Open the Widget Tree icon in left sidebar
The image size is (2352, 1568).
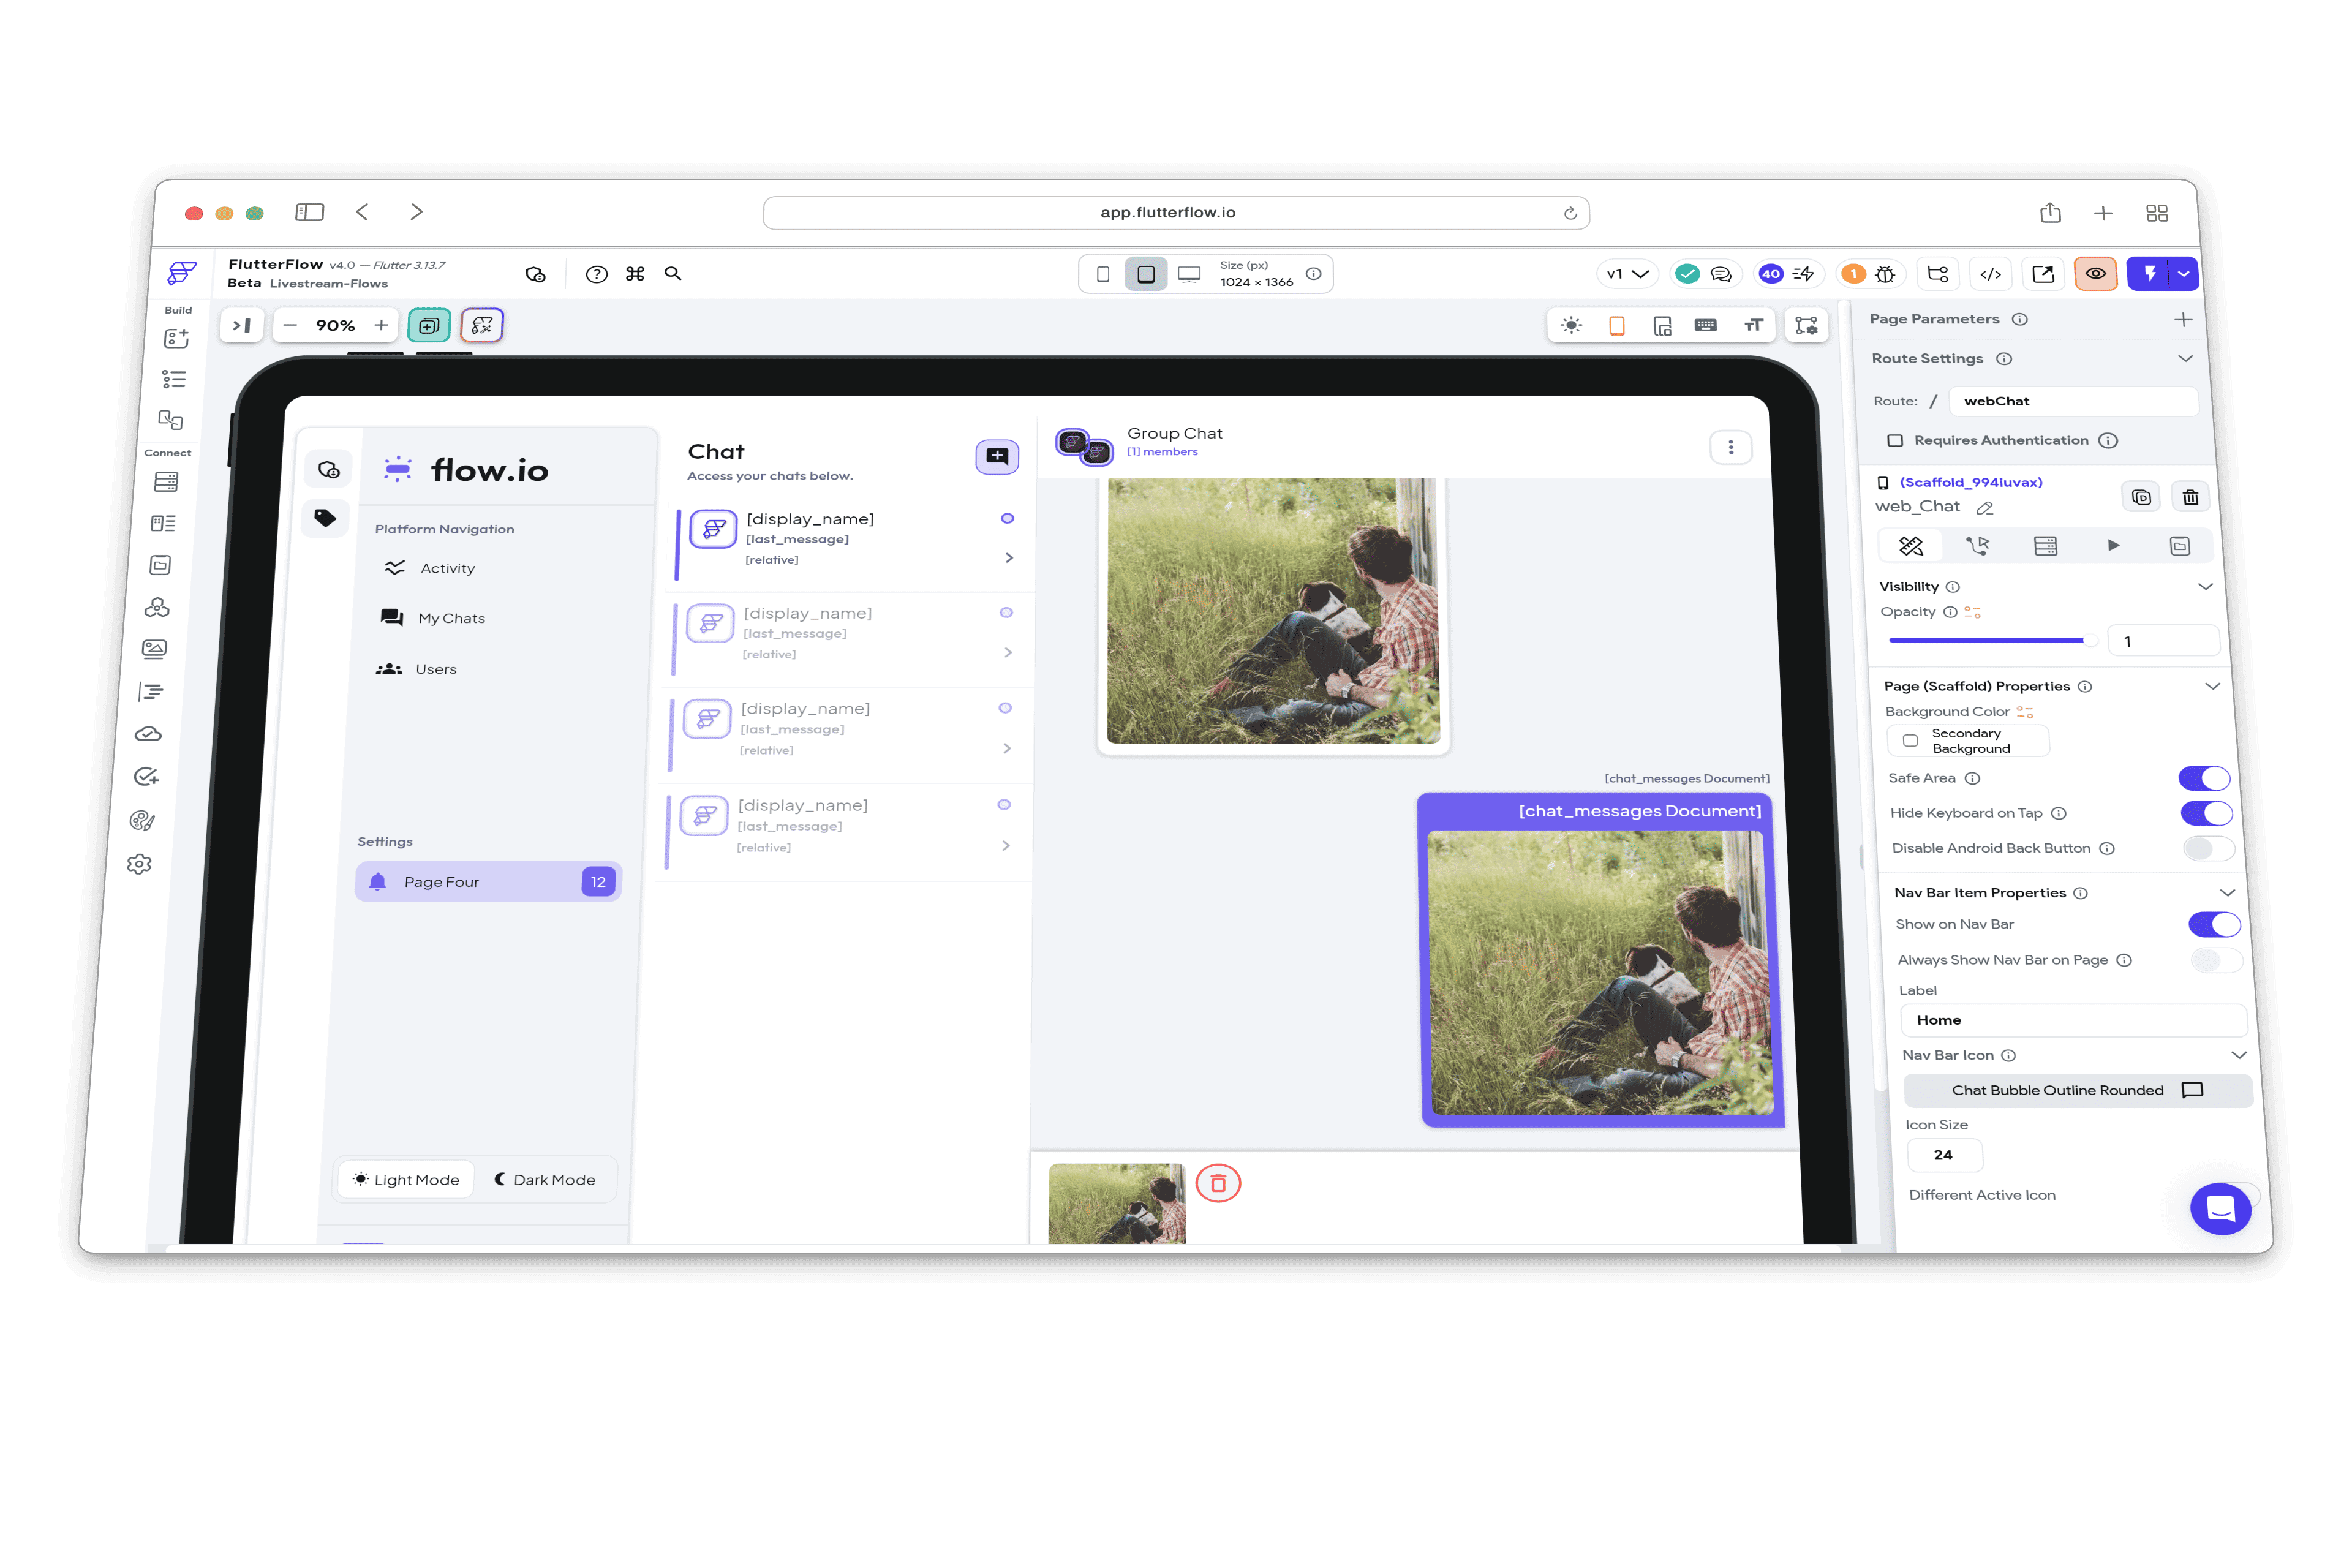pyautogui.click(x=174, y=380)
